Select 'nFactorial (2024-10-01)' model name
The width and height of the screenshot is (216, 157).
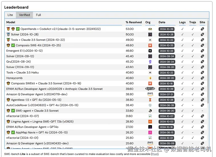pos(22,138)
